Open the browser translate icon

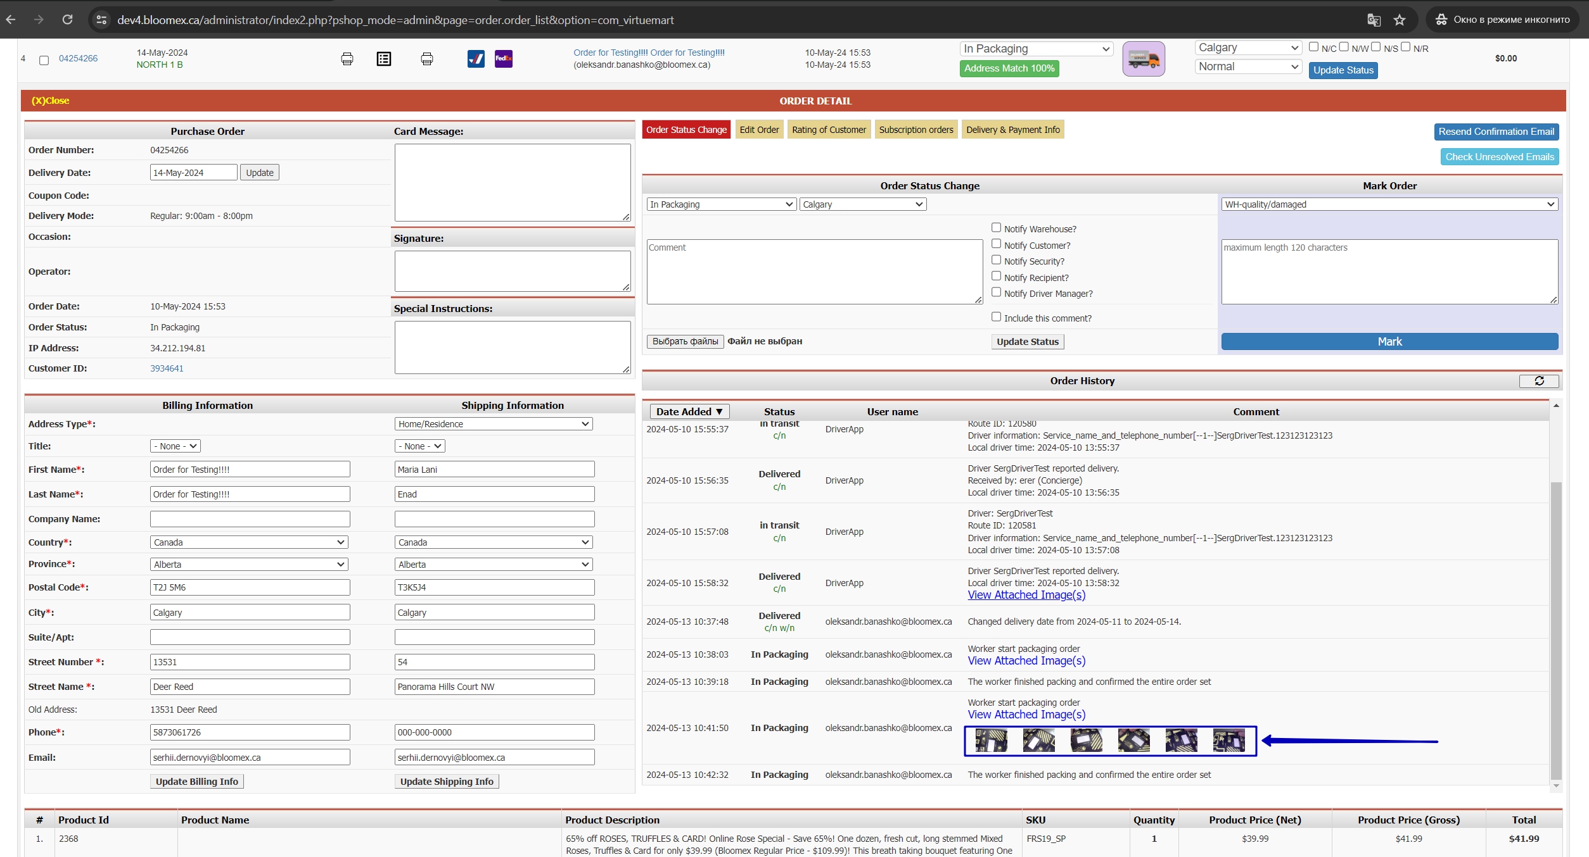(x=1374, y=20)
